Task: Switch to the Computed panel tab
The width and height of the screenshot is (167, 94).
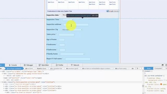Action: (x=158, y=68)
